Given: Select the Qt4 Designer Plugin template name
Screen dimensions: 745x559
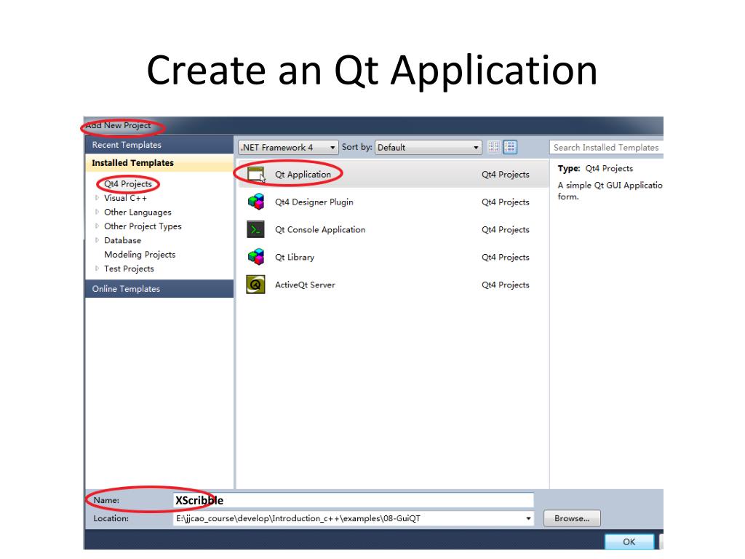Looking at the screenshot, I should coord(314,202).
